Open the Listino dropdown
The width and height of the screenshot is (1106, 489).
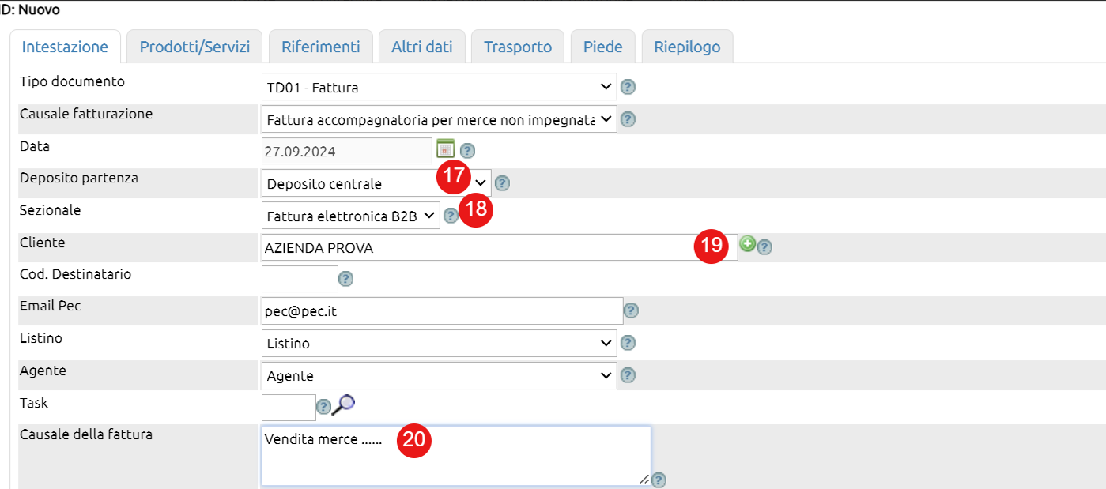coord(440,344)
